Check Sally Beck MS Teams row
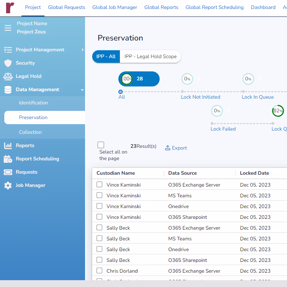This screenshot has height=287, width=287. (99, 239)
